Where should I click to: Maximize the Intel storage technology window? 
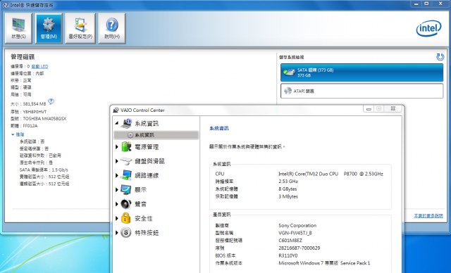point(426,4)
